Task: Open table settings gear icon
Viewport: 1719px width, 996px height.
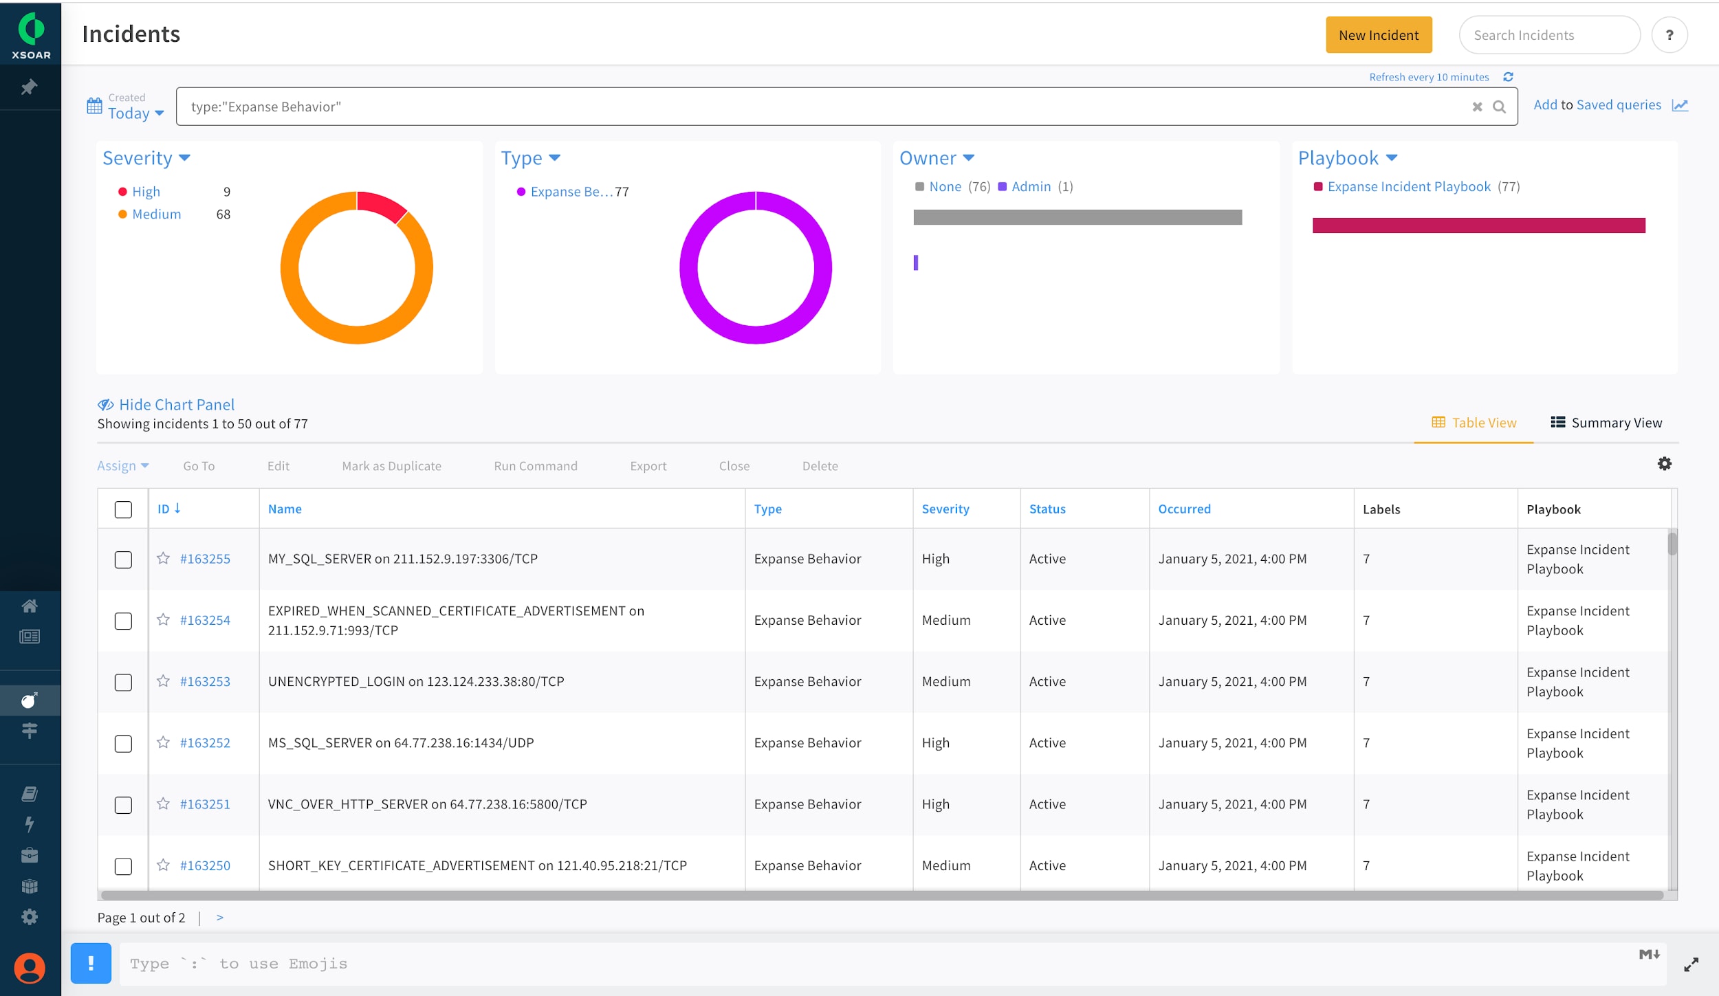Action: coord(1665,464)
